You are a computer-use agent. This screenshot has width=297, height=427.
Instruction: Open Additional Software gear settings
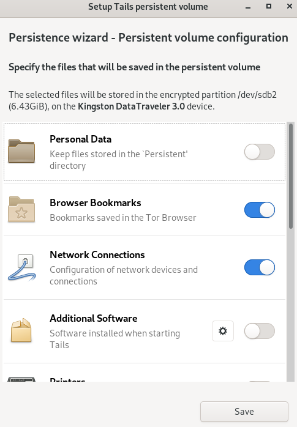(x=223, y=331)
